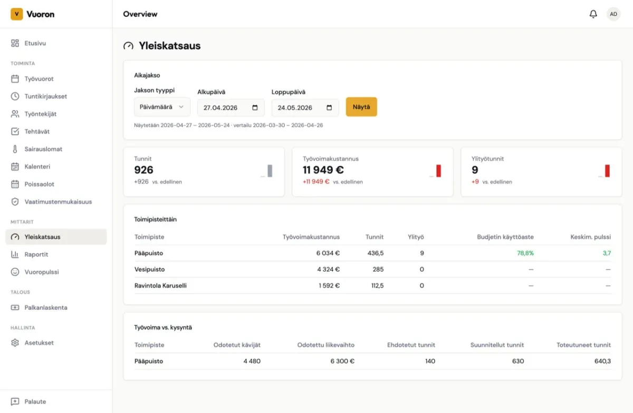Click the Työvuorot calendar icon
The image size is (633, 413).
pos(15,79)
